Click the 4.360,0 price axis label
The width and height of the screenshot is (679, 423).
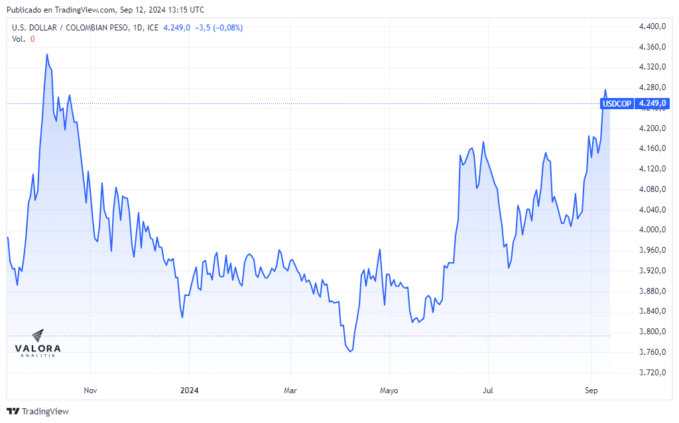[x=652, y=47]
